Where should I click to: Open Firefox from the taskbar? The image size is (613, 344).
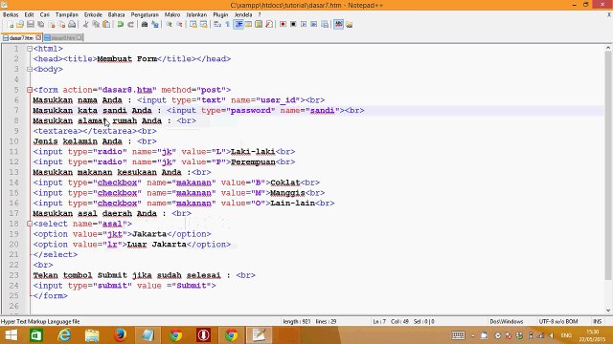[120, 335]
